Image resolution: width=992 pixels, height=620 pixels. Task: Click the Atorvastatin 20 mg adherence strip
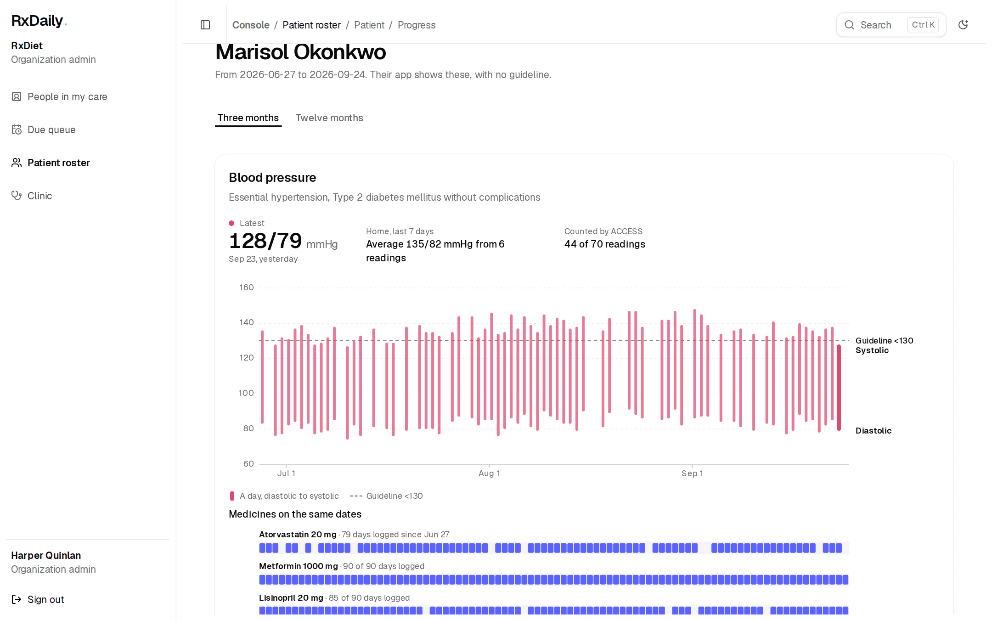(x=554, y=548)
